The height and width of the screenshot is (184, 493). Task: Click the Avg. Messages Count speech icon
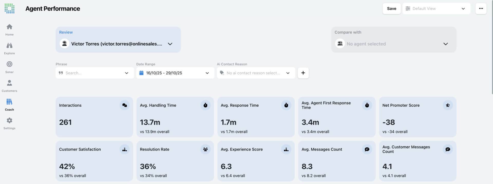pyautogui.click(x=367, y=149)
